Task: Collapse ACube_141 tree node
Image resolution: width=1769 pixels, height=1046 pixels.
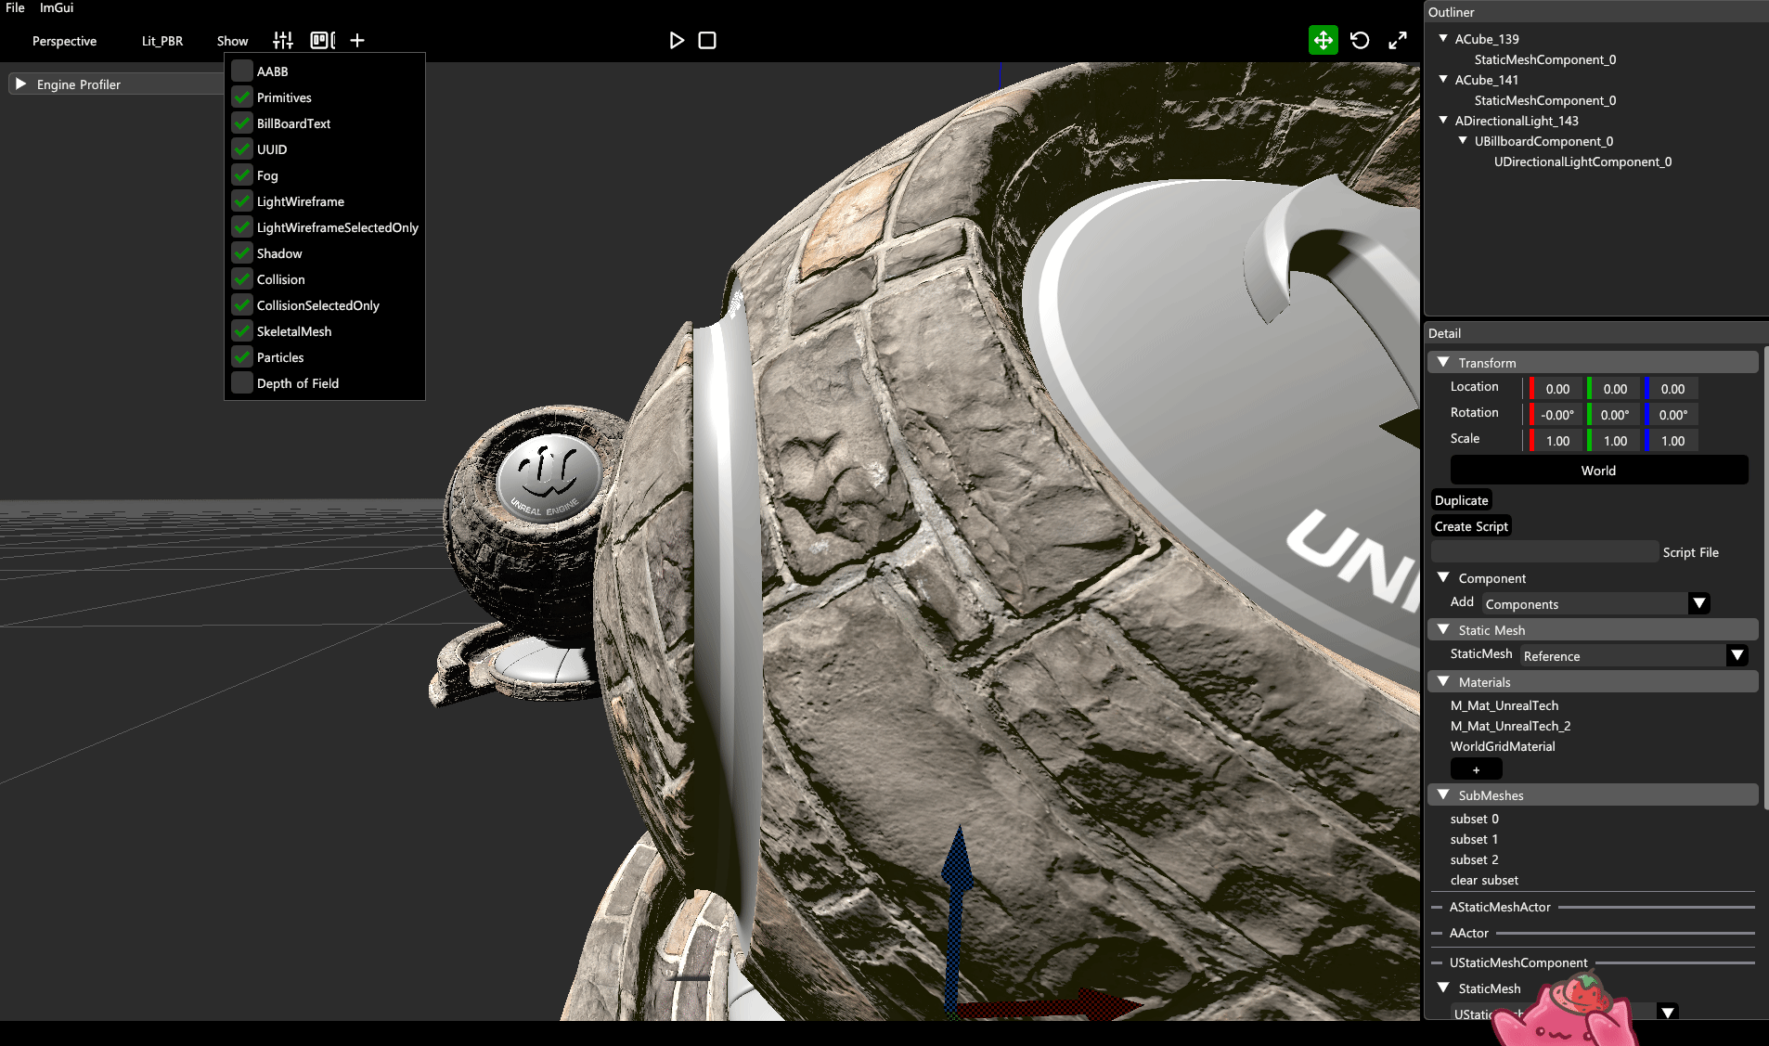Action: (x=1443, y=79)
